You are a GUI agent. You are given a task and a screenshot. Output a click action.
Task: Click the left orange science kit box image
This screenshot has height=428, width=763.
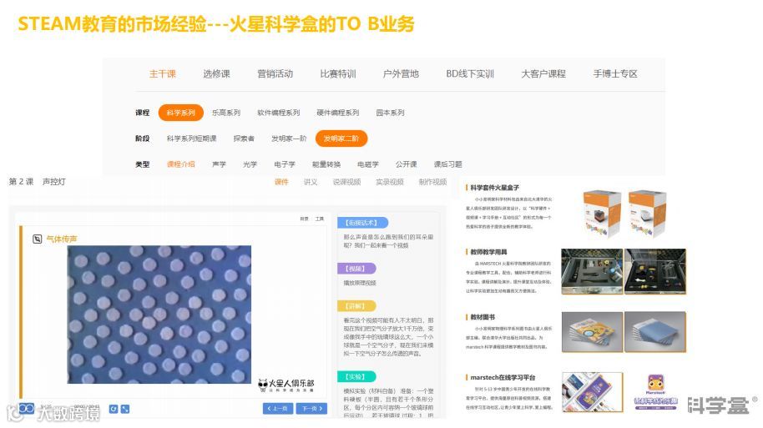coord(601,214)
